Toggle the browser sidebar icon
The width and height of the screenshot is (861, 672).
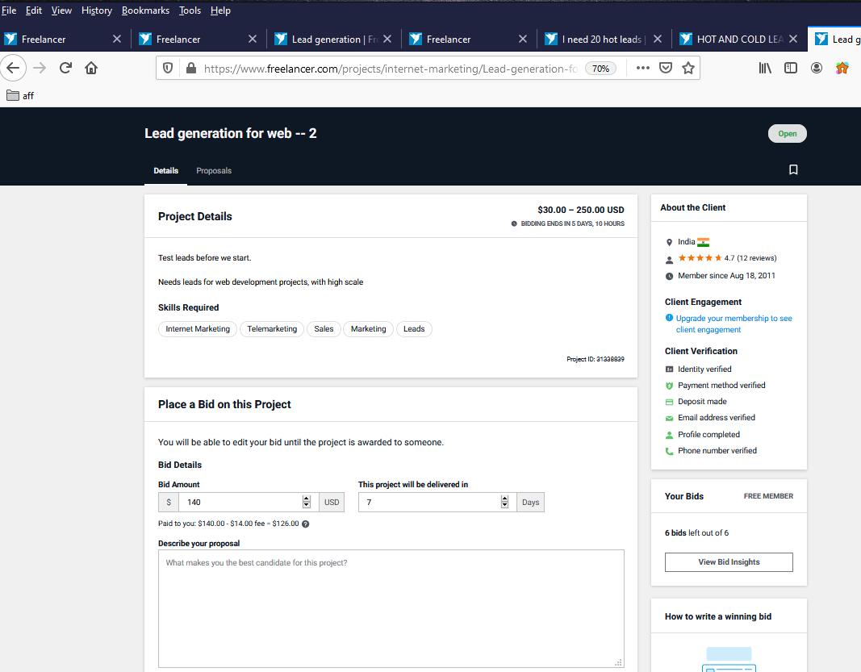pos(791,68)
